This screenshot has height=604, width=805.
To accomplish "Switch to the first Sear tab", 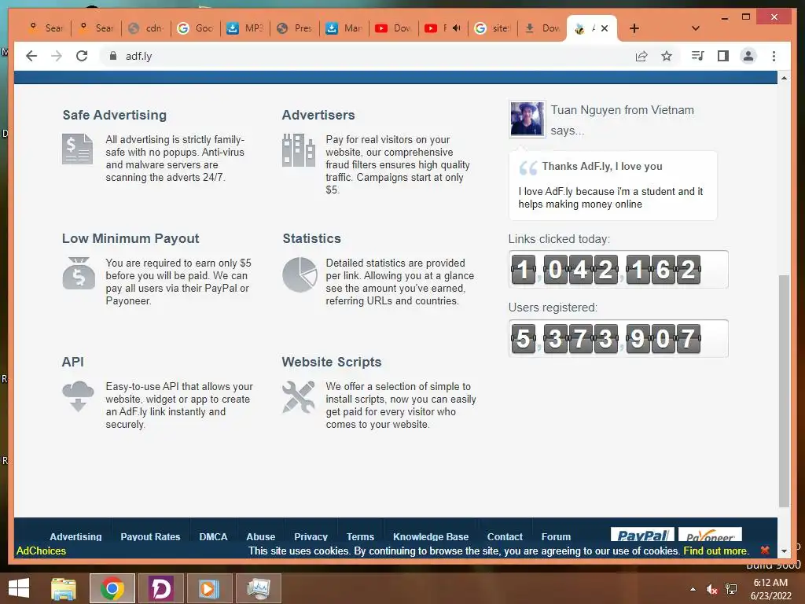I will click(x=46, y=28).
